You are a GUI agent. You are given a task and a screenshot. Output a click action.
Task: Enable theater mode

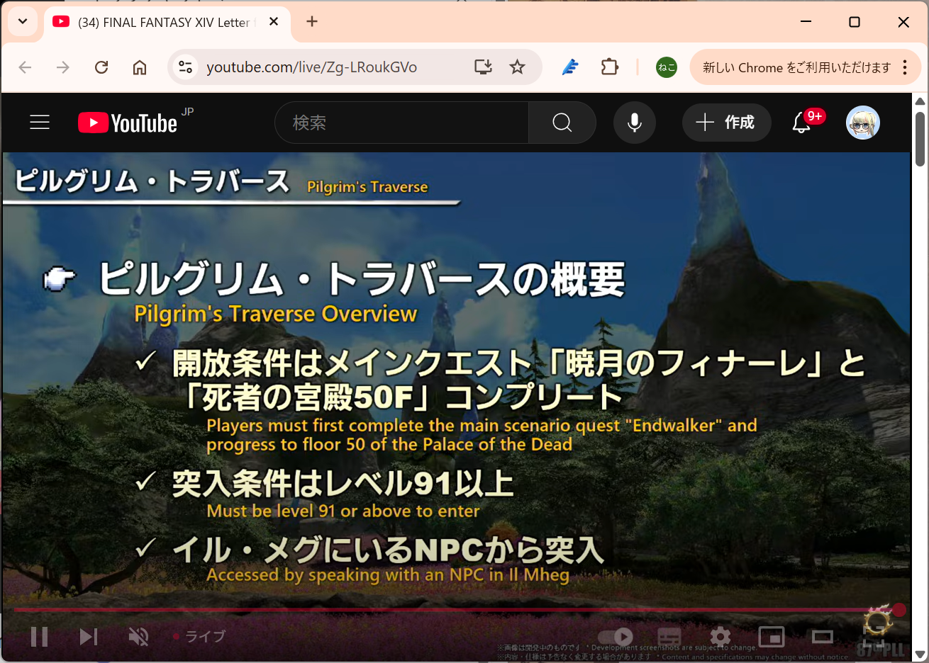[x=823, y=637]
